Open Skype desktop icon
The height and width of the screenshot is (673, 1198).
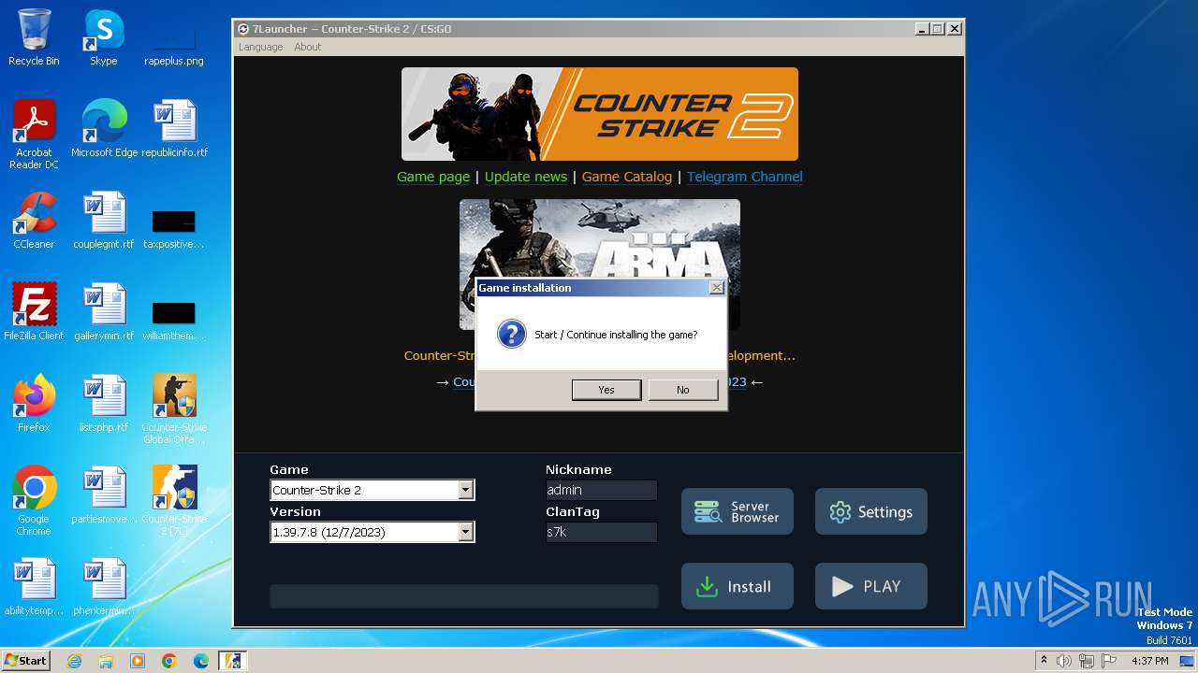pos(104,37)
